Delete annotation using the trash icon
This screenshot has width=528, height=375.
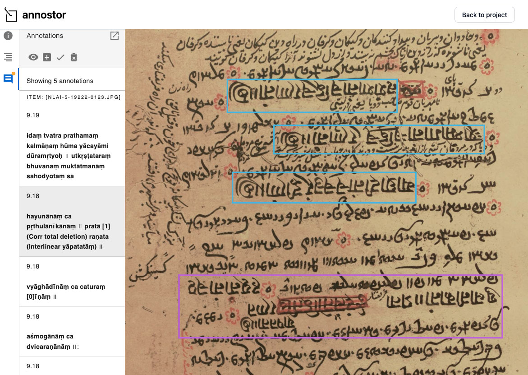point(74,57)
